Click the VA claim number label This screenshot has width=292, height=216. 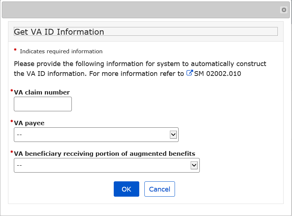(x=42, y=92)
